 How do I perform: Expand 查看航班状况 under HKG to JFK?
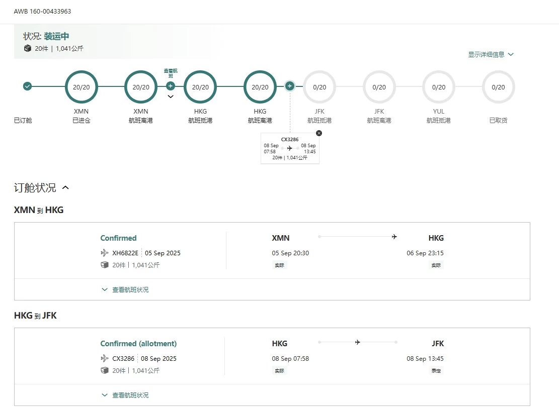click(x=125, y=395)
